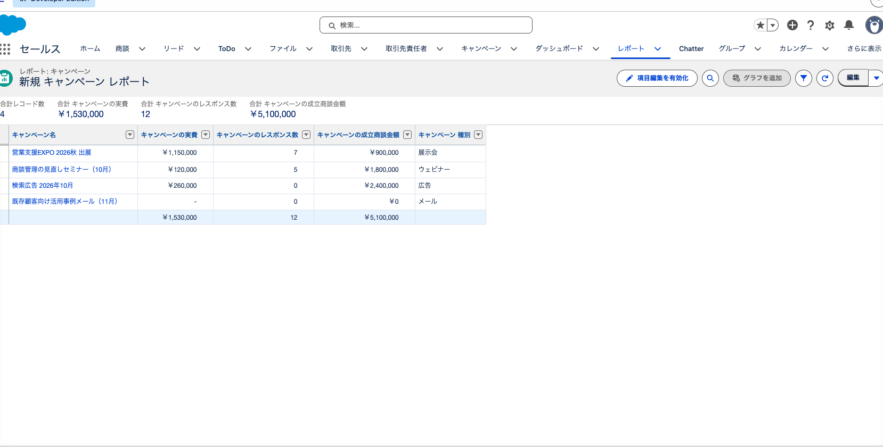Open the global create plus icon
The height and width of the screenshot is (447, 883).
tap(792, 25)
